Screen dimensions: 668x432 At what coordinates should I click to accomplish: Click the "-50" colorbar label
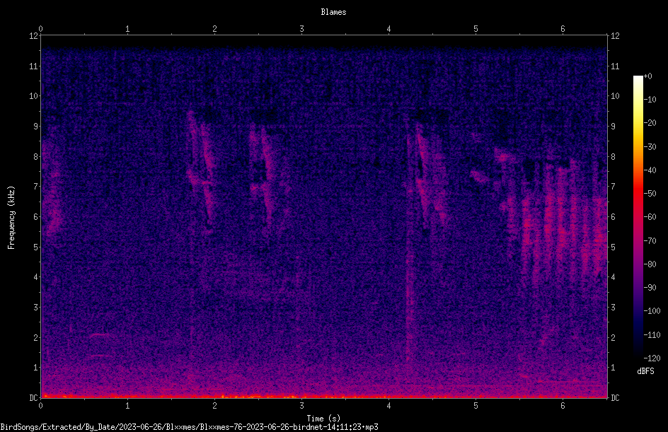pos(650,194)
